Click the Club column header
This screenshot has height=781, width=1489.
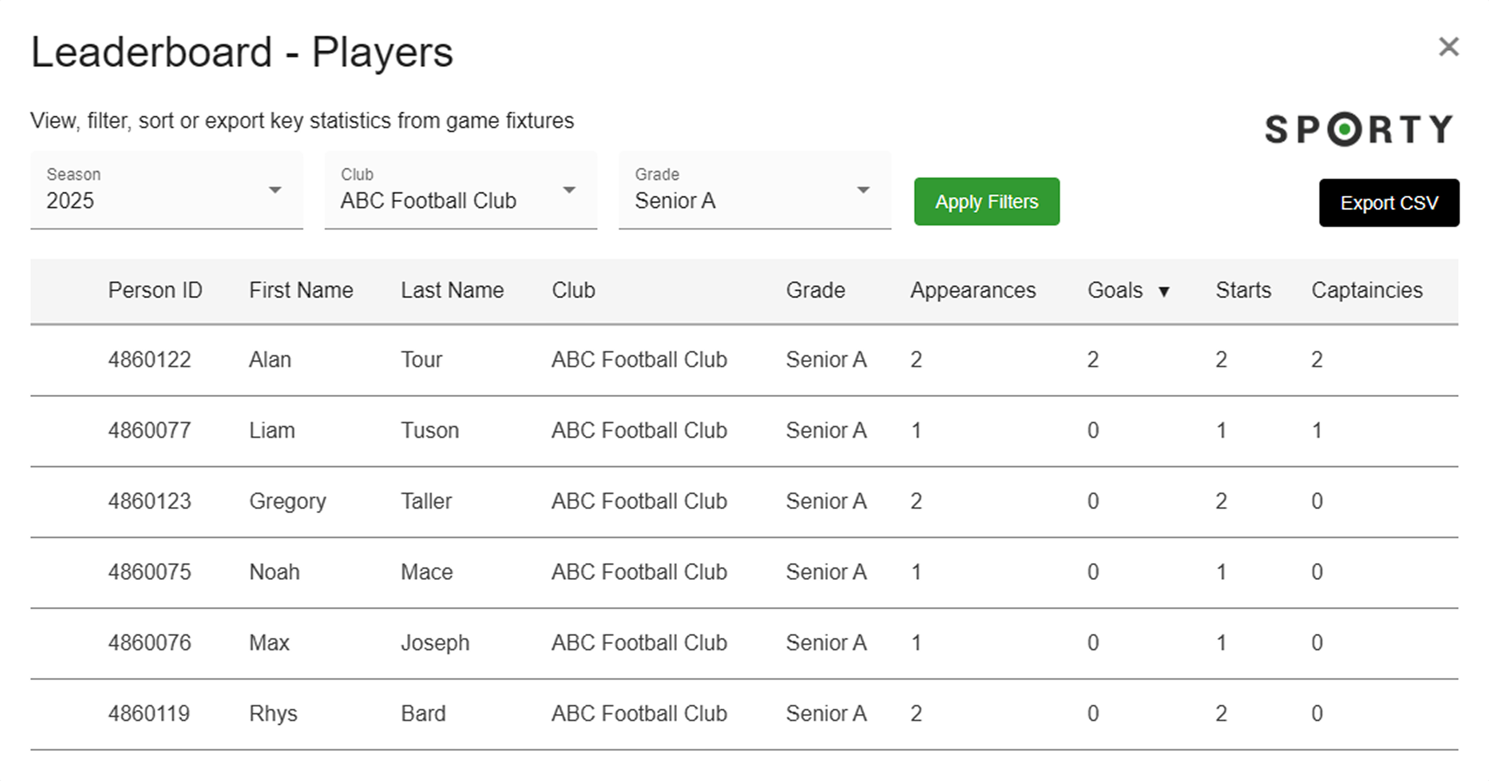click(573, 291)
